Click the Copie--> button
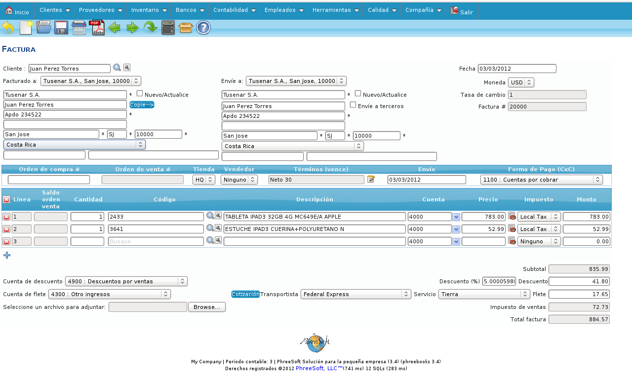This screenshot has height=382, width=632. click(x=142, y=105)
